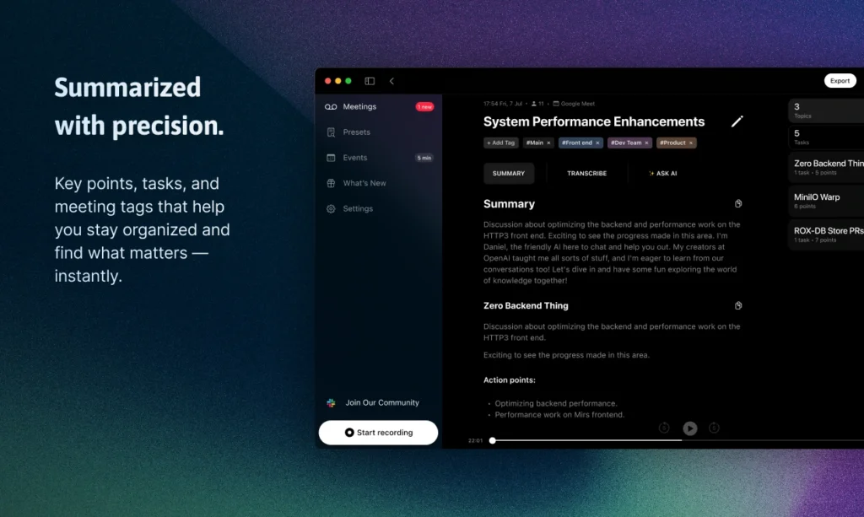Open the ASK AI tab
Image resolution: width=864 pixels, height=517 pixels.
(x=663, y=174)
